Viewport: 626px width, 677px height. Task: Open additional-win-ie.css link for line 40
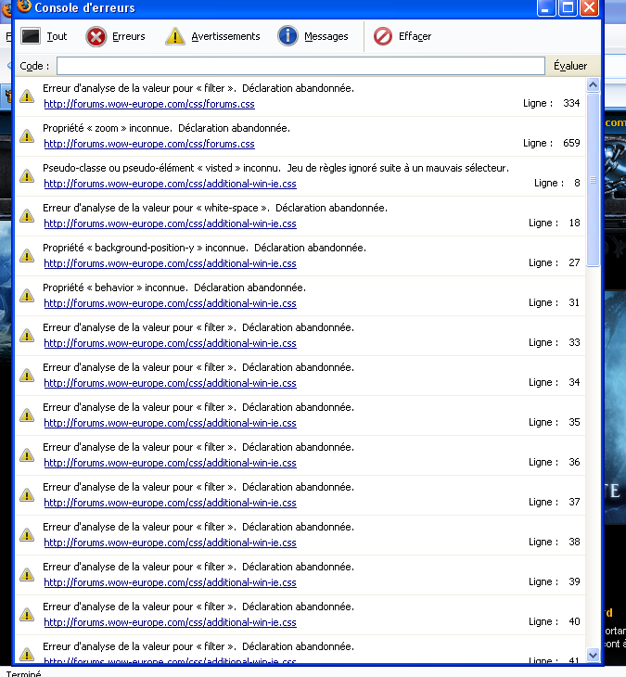point(170,622)
